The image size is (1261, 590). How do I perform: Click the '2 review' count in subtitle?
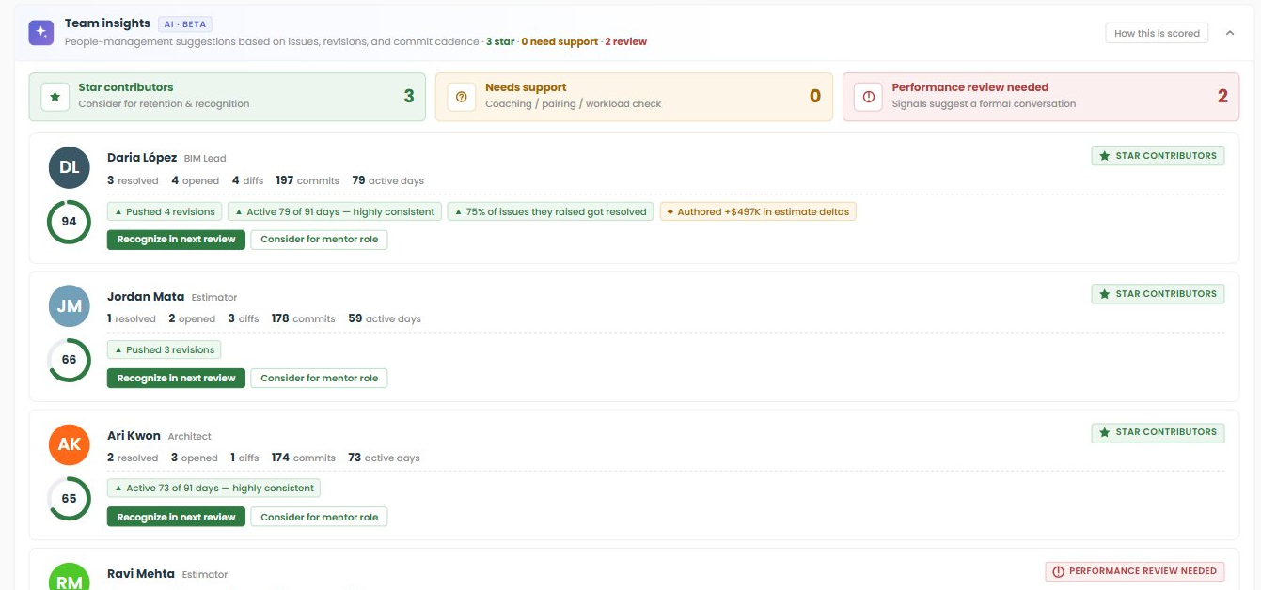(626, 41)
